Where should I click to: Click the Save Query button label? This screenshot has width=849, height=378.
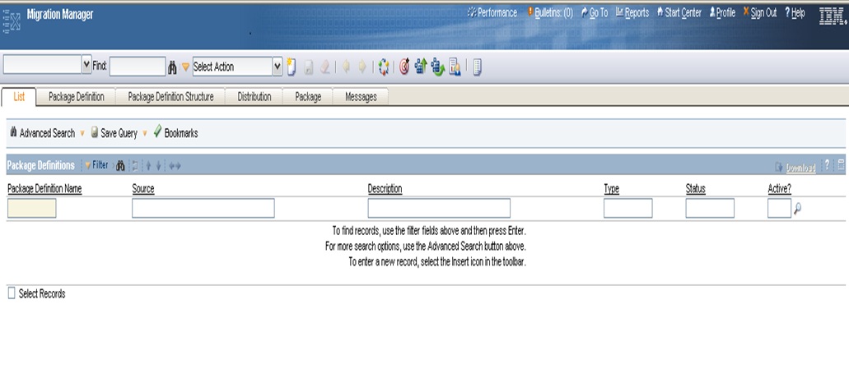pyautogui.click(x=119, y=133)
